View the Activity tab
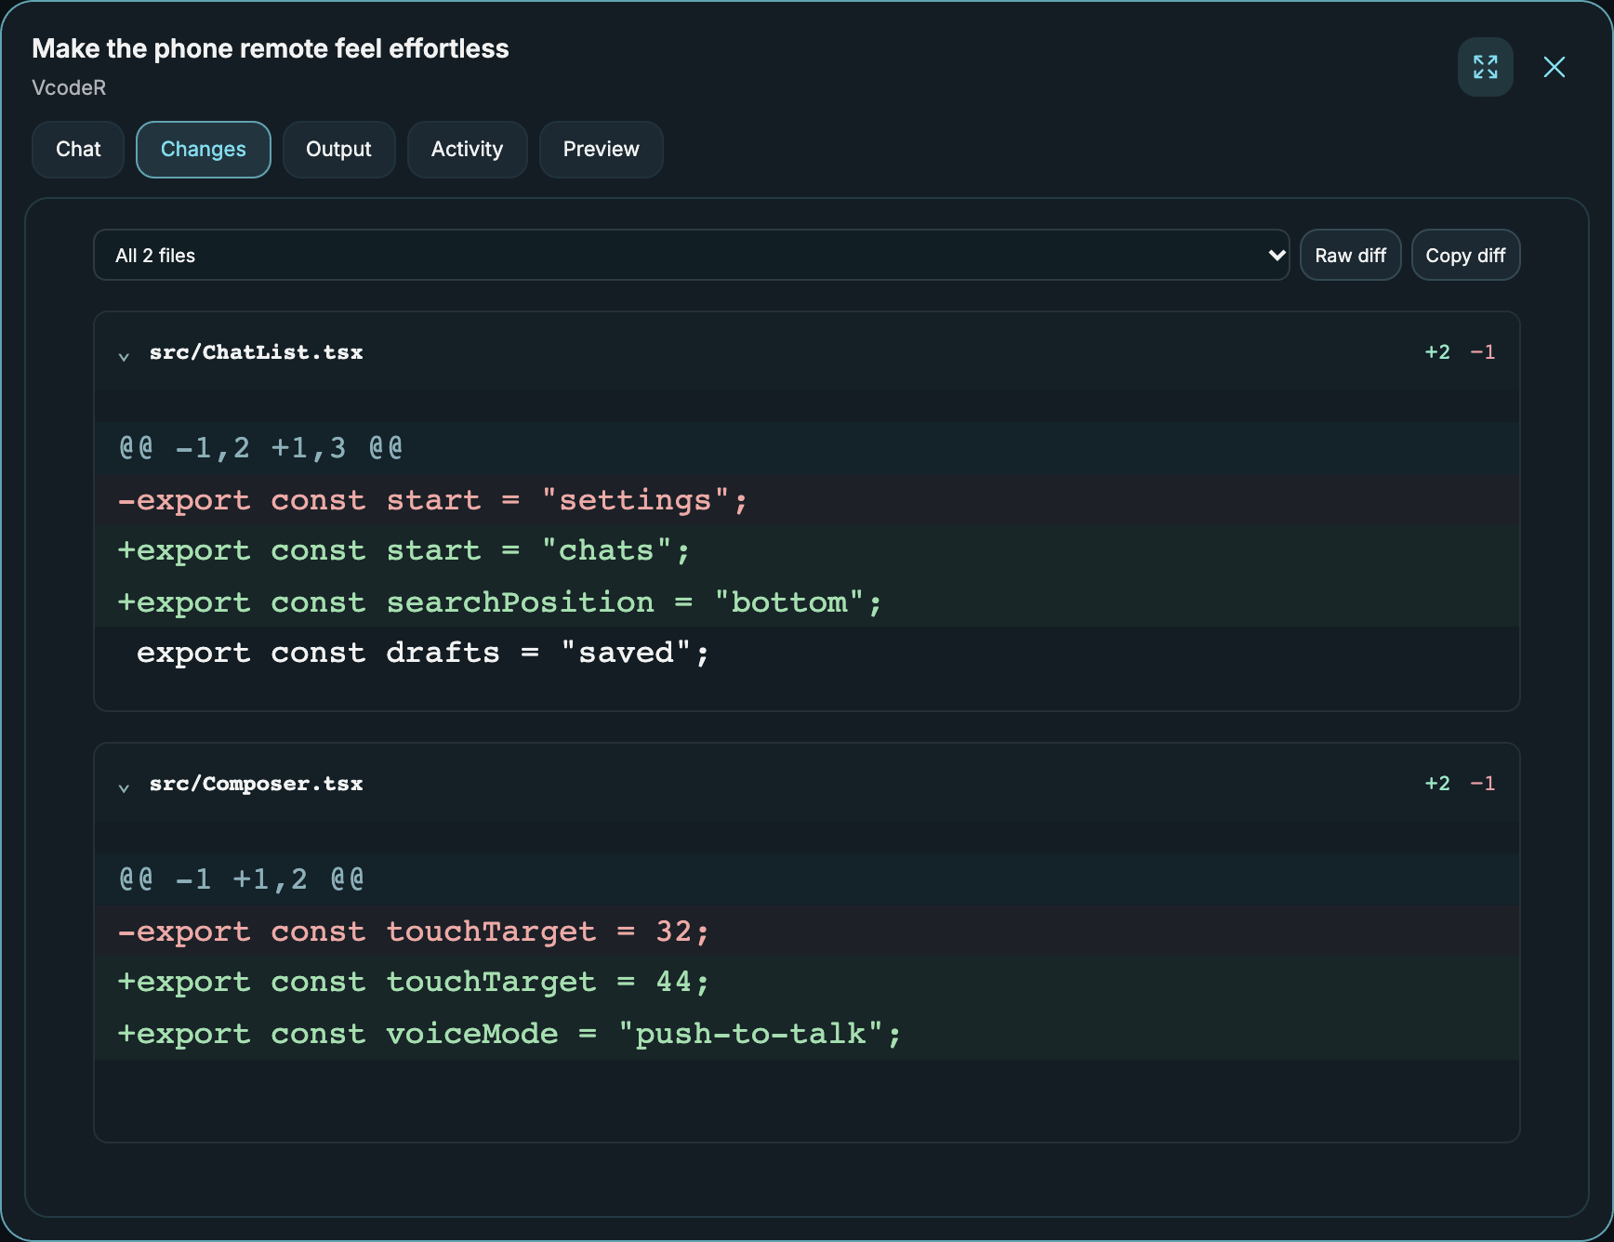This screenshot has height=1242, width=1614. [x=467, y=150]
